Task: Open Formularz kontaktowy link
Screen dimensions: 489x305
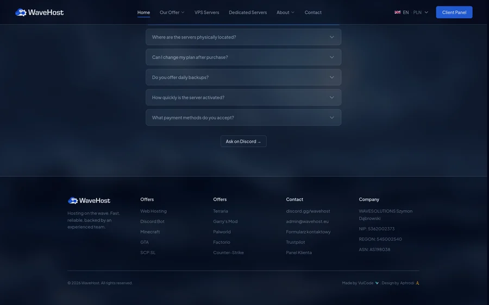Action: (308, 232)
